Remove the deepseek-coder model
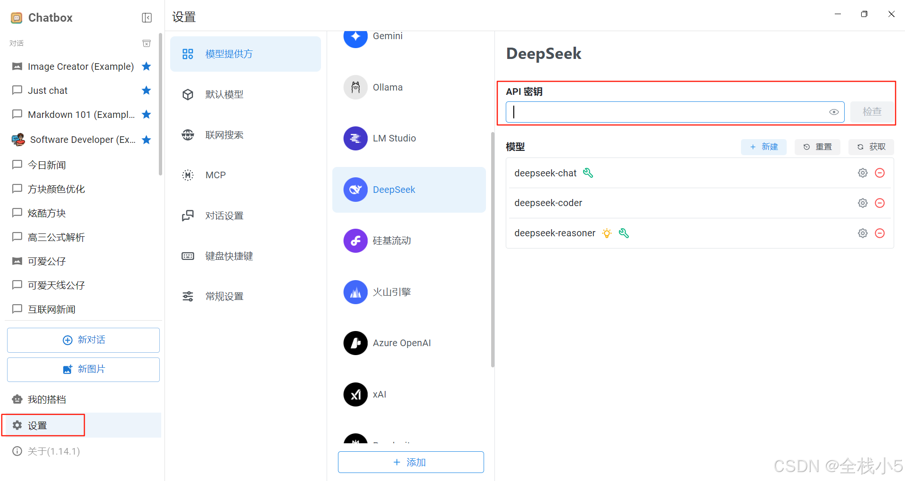 pyautogui.click(x=880, y=203)
